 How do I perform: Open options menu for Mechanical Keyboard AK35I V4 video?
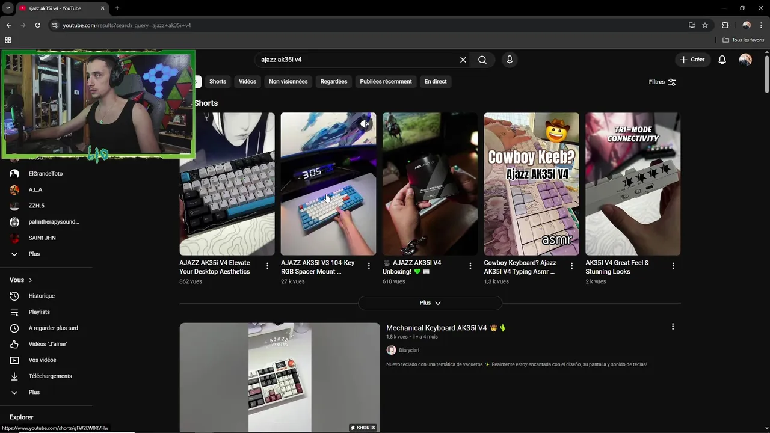673,327
